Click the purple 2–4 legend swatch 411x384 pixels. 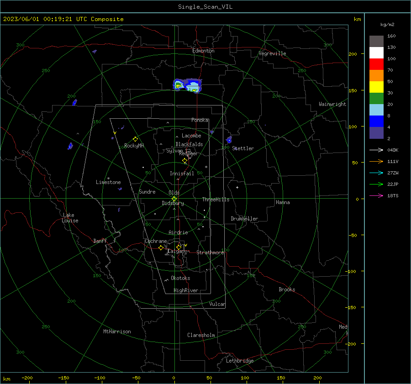[x=376, y=132]
